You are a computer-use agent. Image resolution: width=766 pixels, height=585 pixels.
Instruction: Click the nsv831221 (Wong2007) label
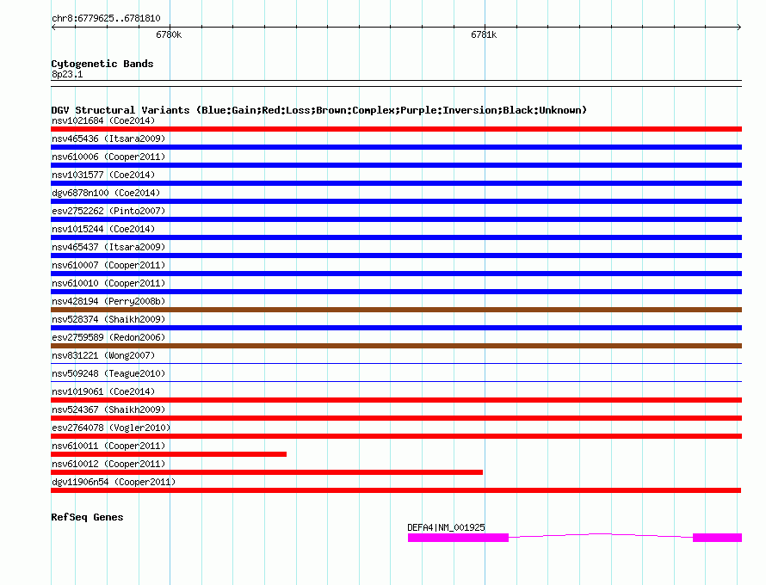point(103,355)
